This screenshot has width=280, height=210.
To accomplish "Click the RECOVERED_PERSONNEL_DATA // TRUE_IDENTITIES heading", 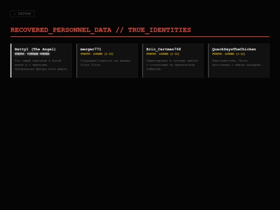I will [x=101, y=30].
